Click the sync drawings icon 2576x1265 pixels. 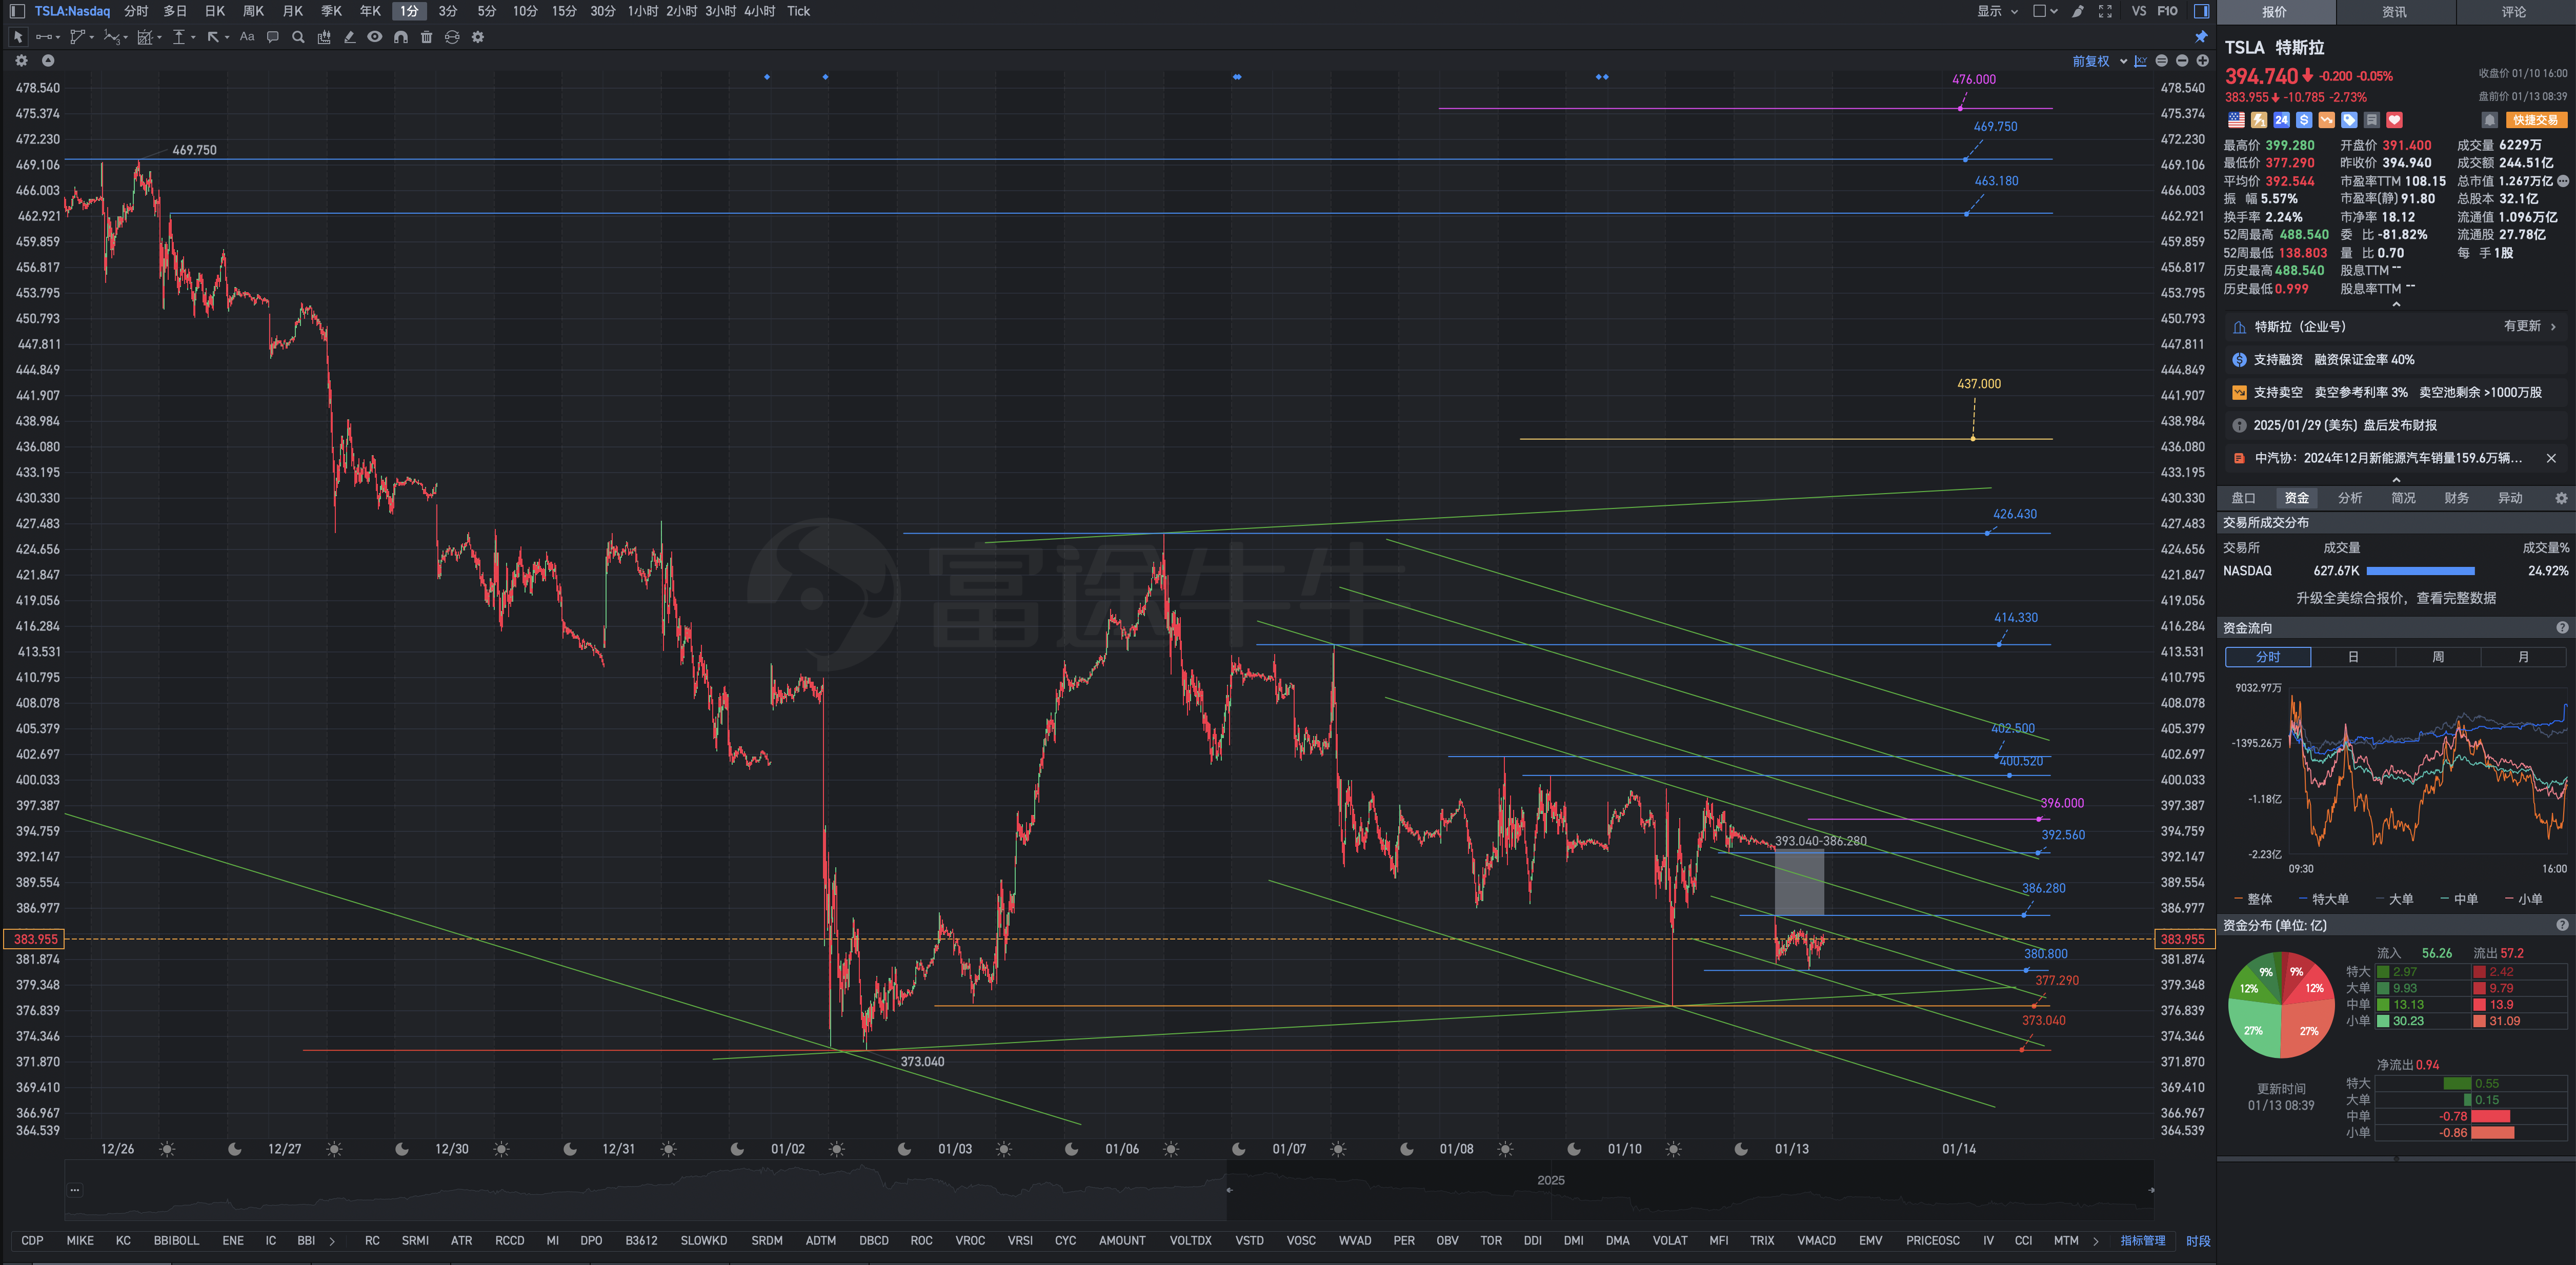452,37
